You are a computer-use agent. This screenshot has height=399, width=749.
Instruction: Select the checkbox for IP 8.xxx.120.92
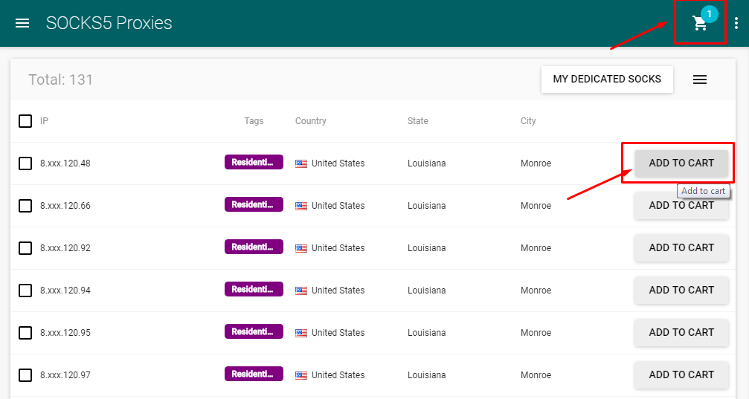25,248
